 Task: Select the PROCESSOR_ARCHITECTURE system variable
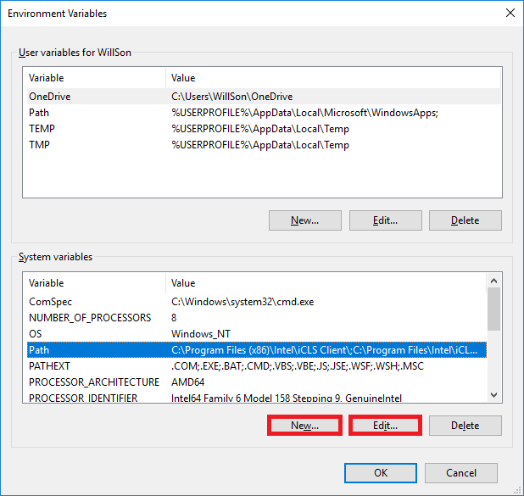257,382
